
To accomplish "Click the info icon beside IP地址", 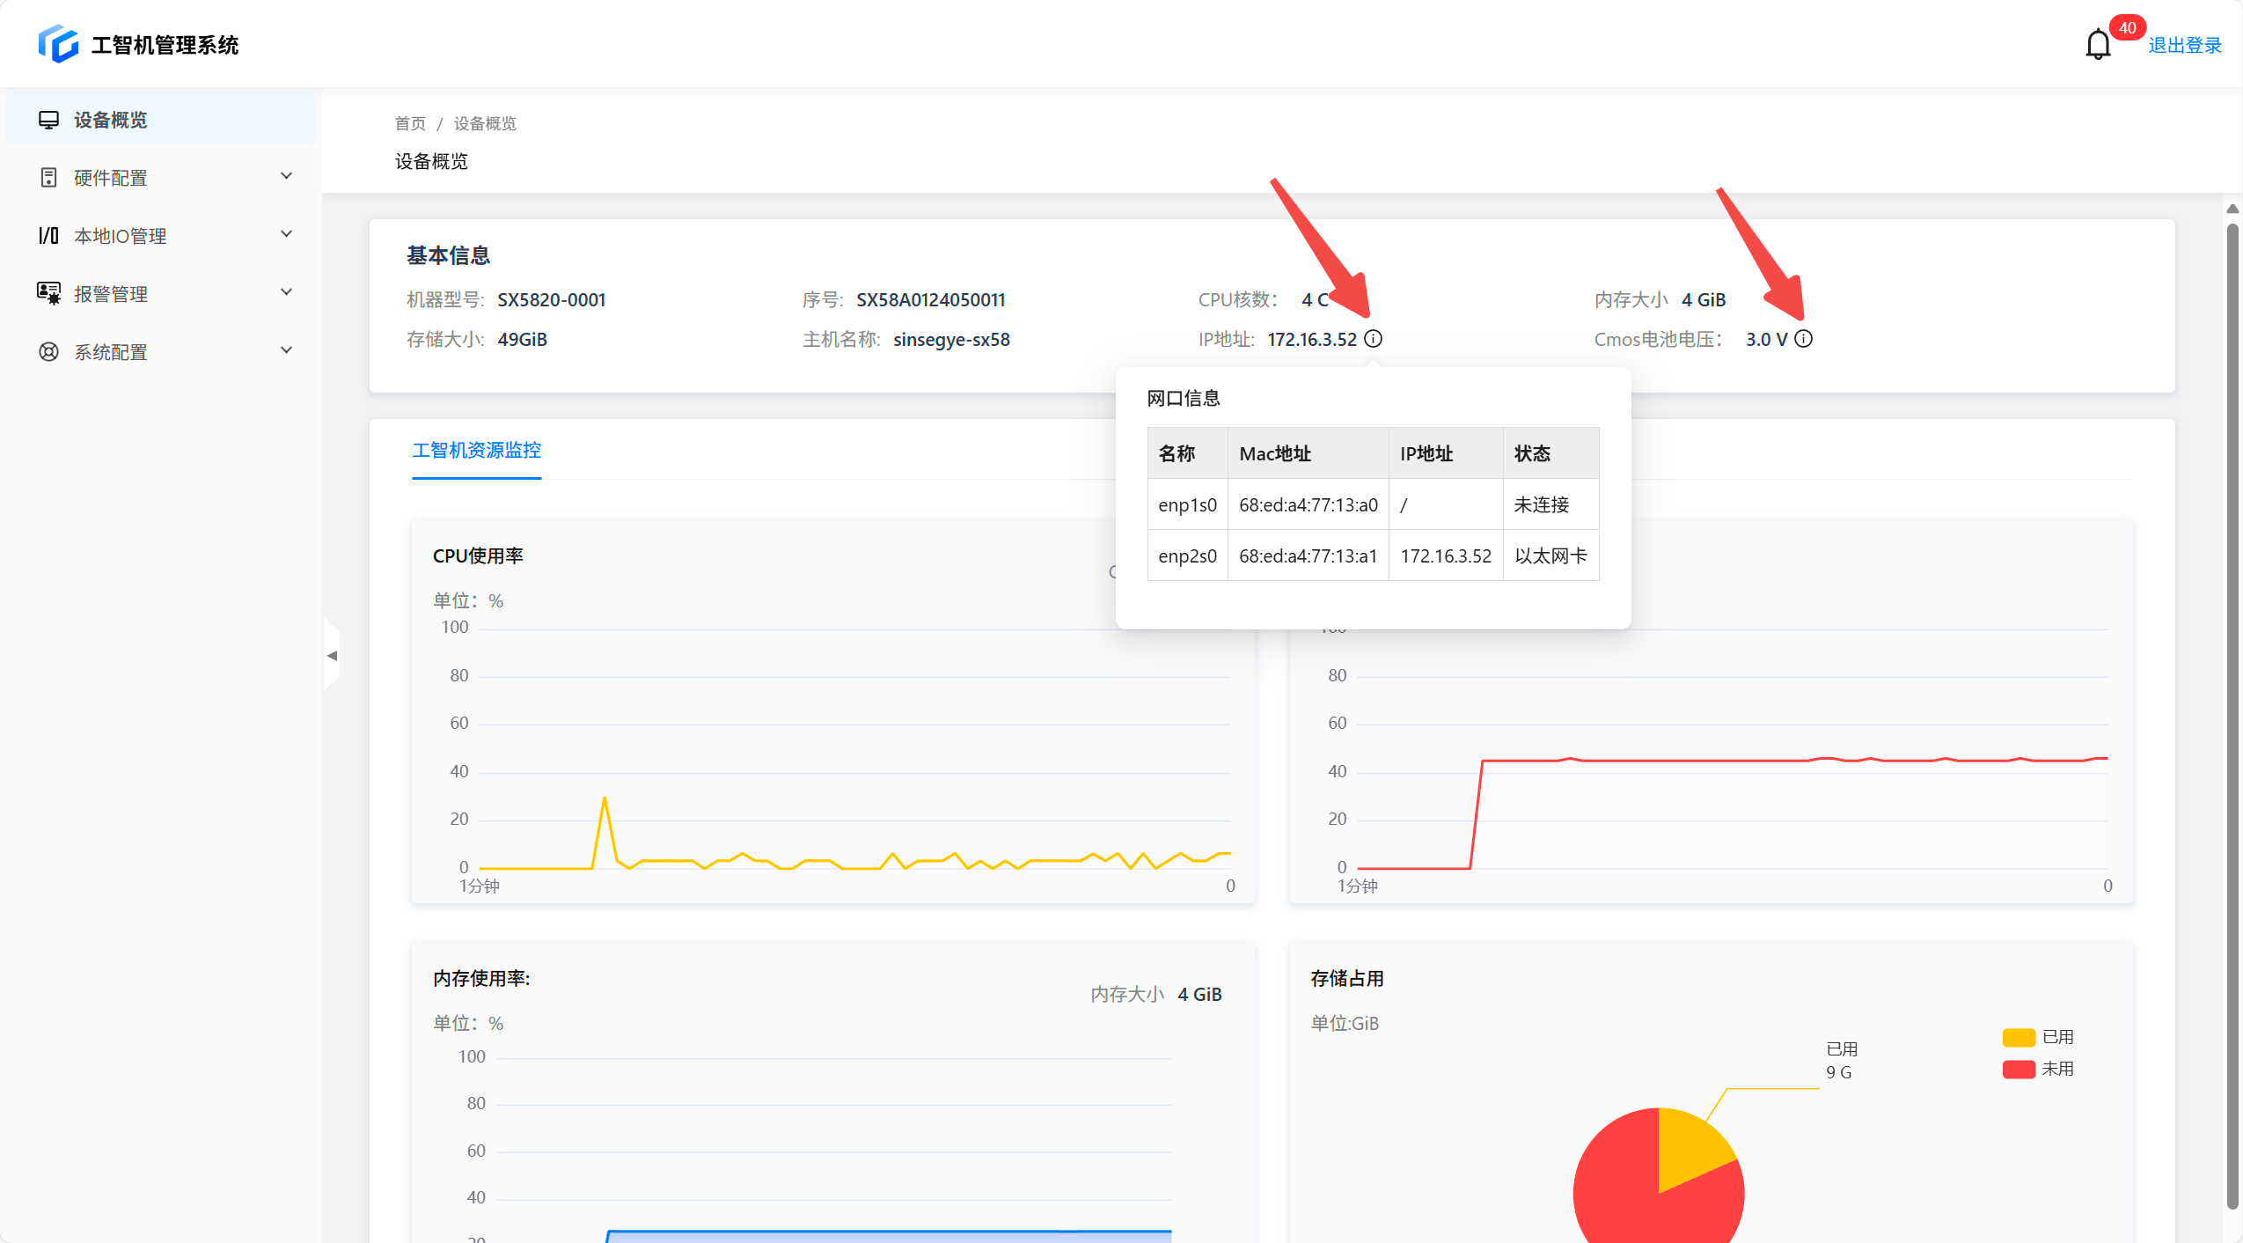I will click(x=1373, y=339).
